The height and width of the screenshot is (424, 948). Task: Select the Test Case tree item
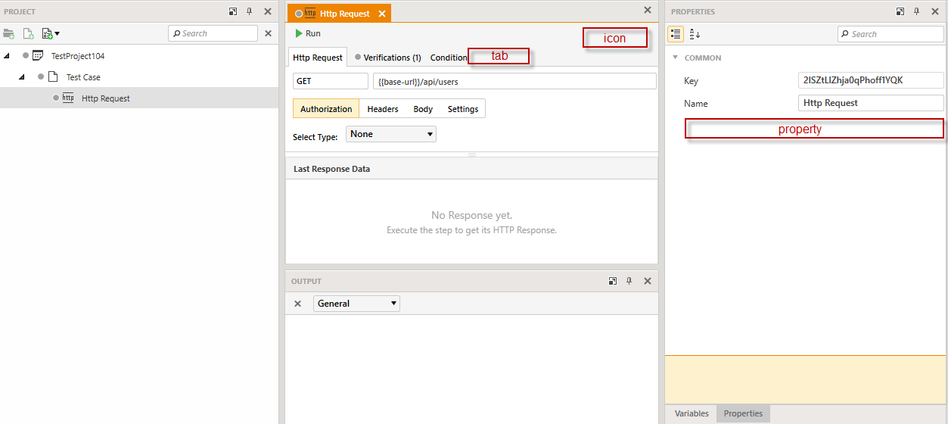click(83, 77)
